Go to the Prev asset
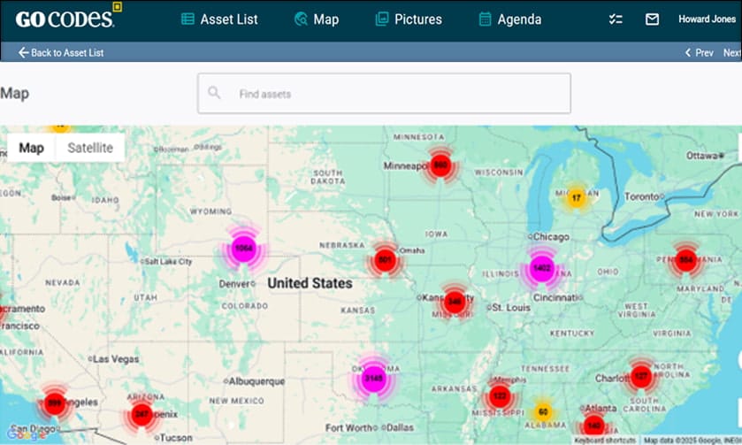 [x=699, y=53]
